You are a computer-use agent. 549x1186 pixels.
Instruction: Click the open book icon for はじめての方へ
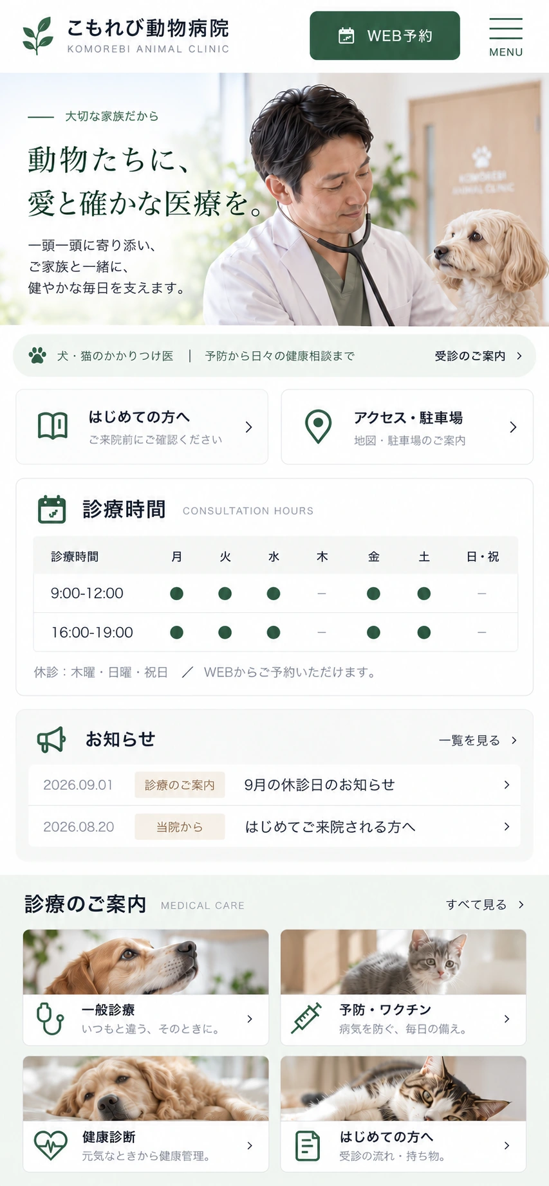point(53,426)
